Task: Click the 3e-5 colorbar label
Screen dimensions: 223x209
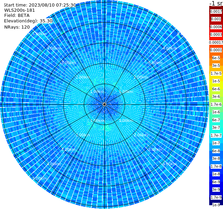Action: [x=216, y=65]
